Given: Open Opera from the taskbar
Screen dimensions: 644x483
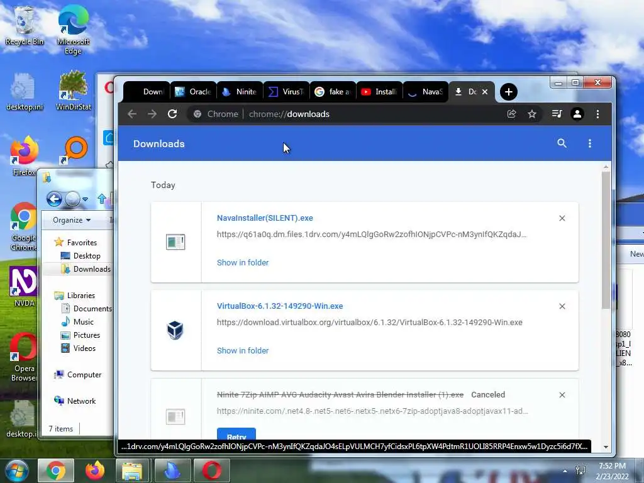Looking at the screenshot, I should pyautogui.click(x=211, y=470).
